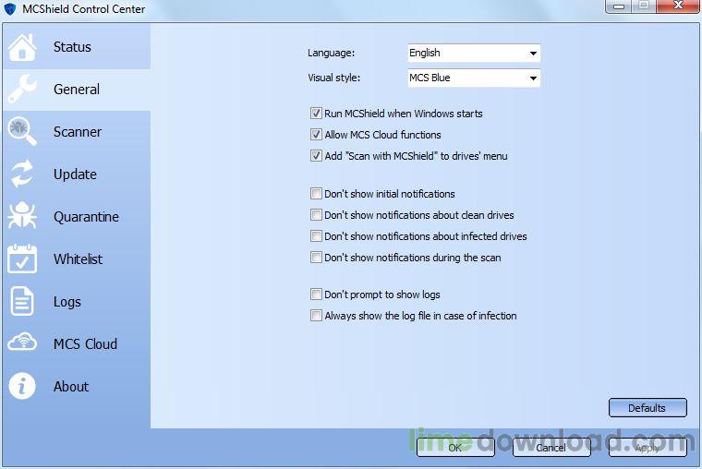Click the Cancel button
The image size is (702, 469).
coord(551,448)
